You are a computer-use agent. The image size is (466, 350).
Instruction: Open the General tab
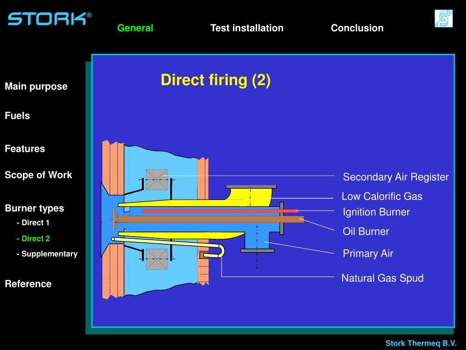[x=135, y=28]
